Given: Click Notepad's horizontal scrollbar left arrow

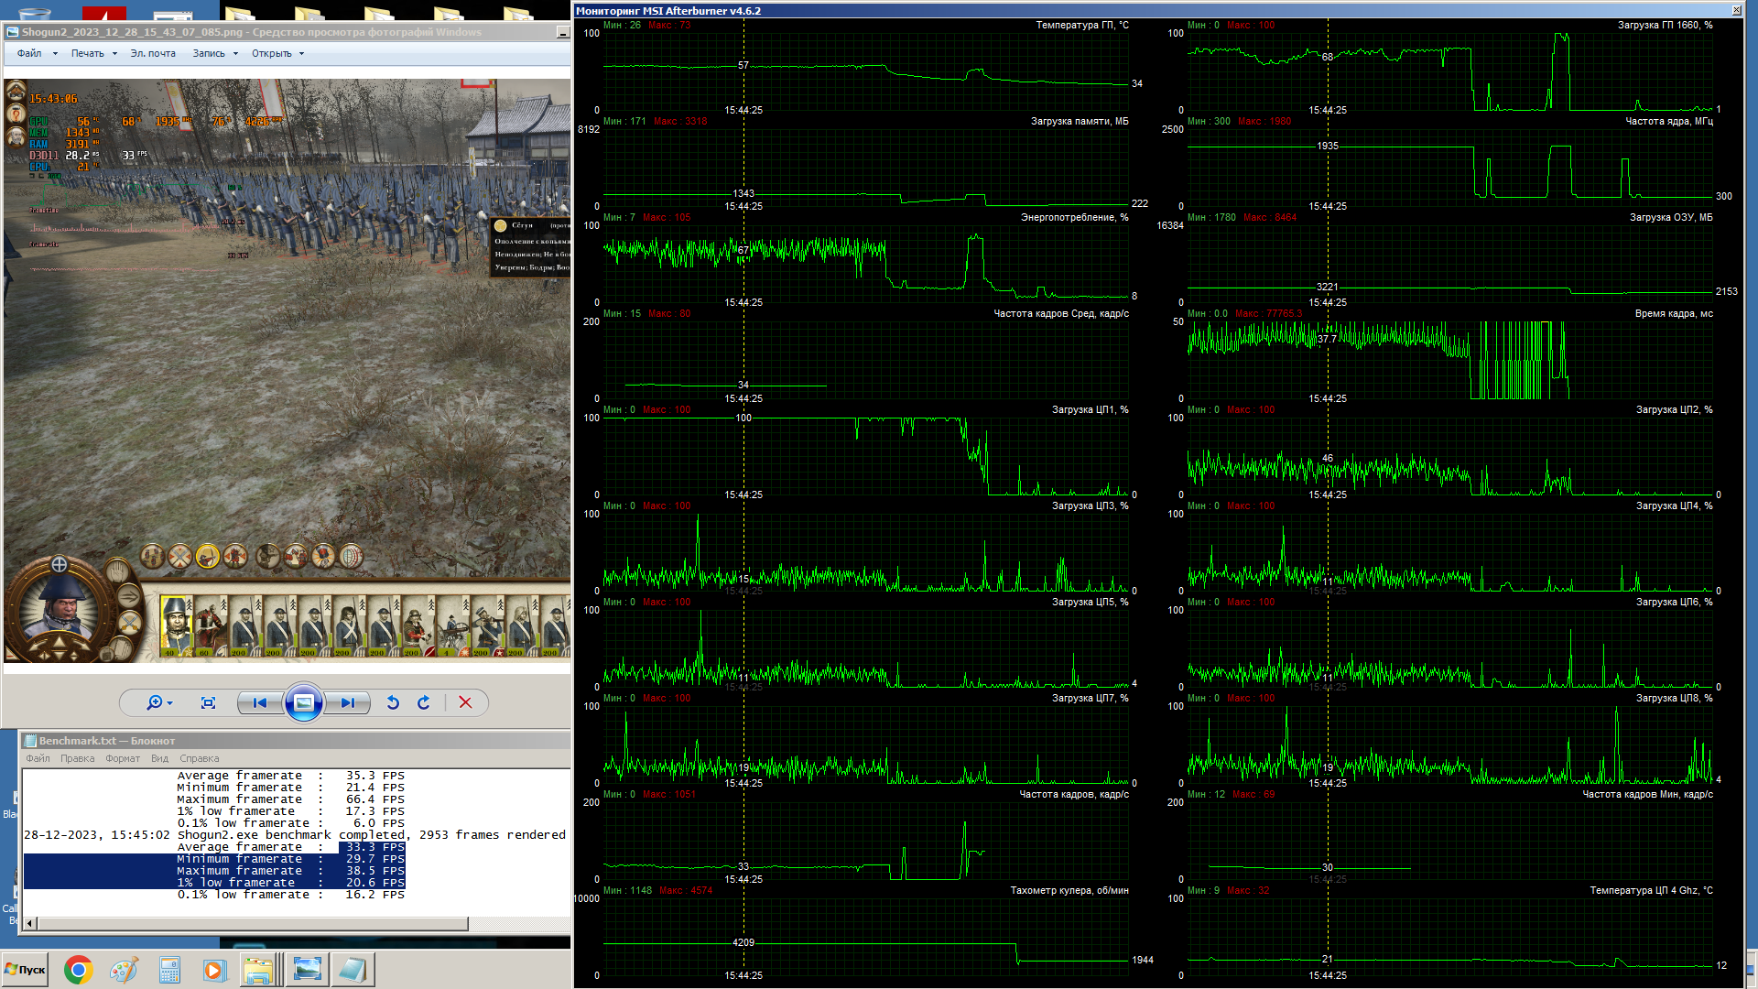Looking at the screenshot, I should 30,923.
